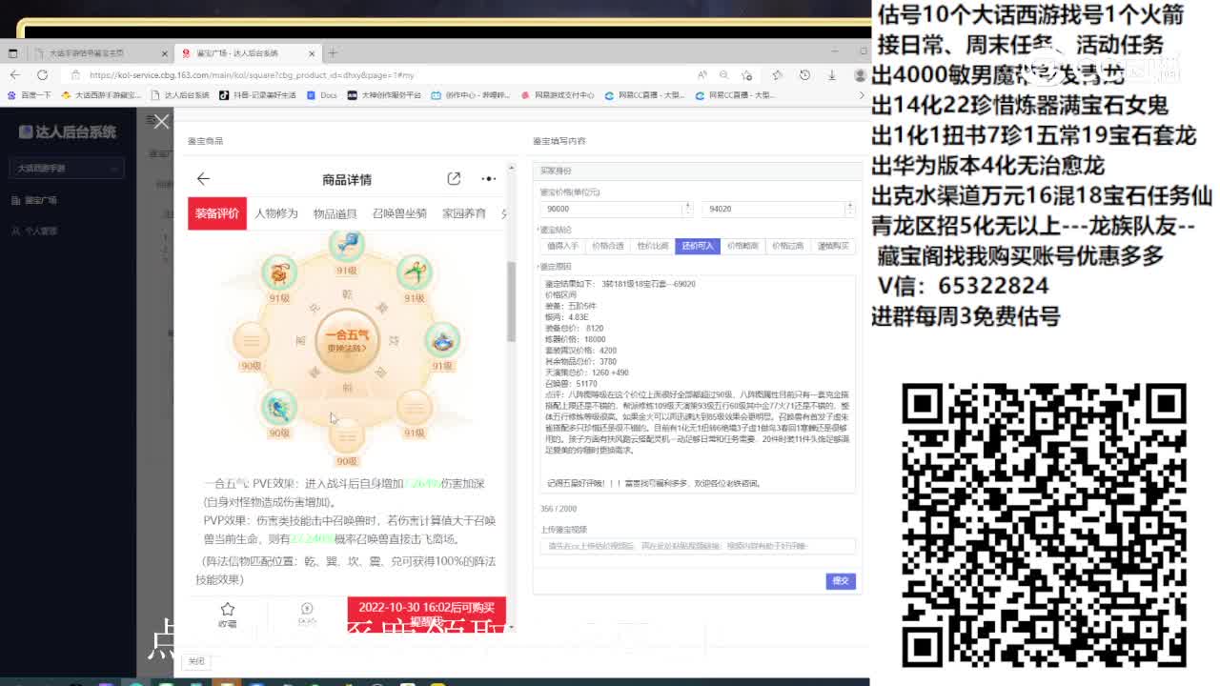Open a new browser tab with plus icon
This screenshot has width=1220, height=686.
333,53
